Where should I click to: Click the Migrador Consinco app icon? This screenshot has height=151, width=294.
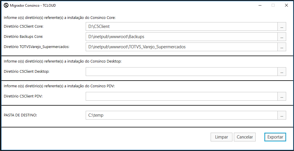click(x=6, y=6)
